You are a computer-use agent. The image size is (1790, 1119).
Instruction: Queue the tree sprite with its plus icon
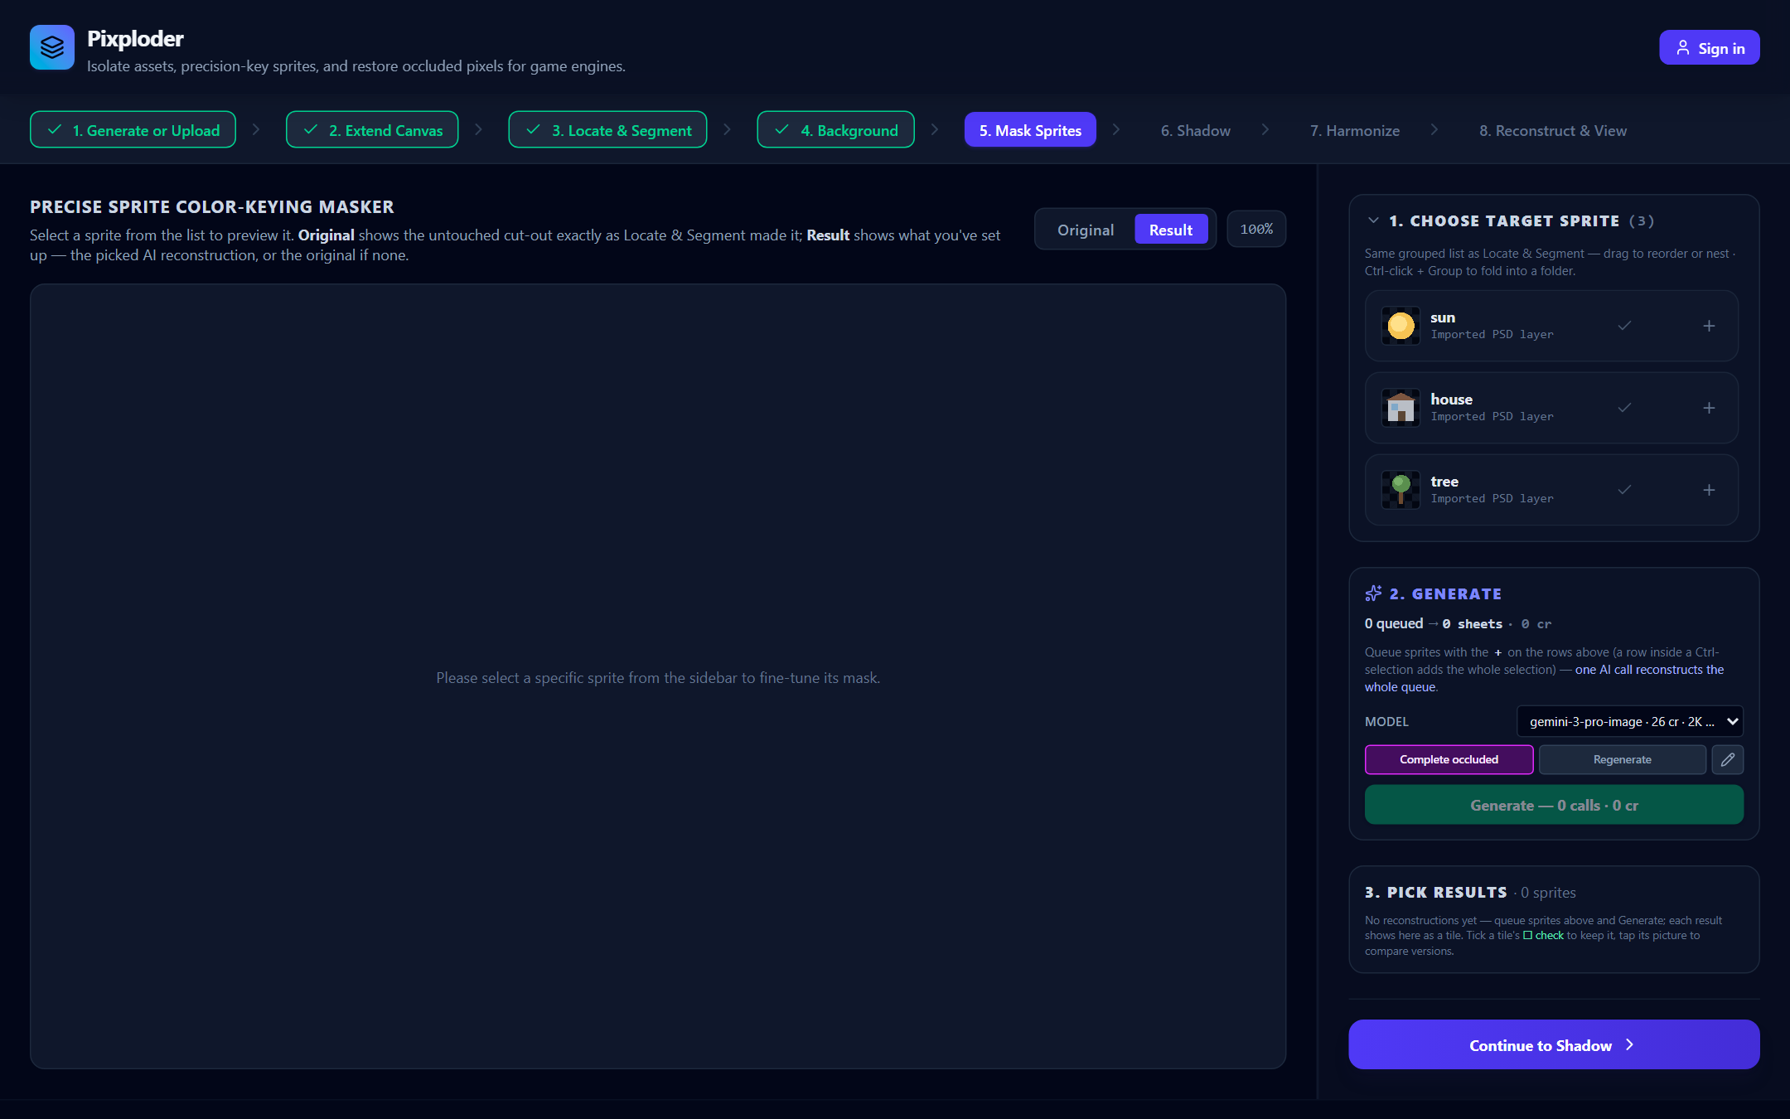[1709, 490]
